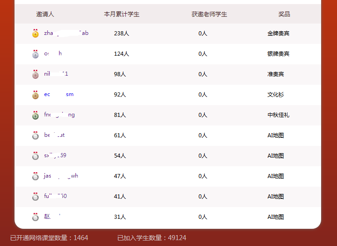Click the medal icon in the 47人 row

(35, 176)
